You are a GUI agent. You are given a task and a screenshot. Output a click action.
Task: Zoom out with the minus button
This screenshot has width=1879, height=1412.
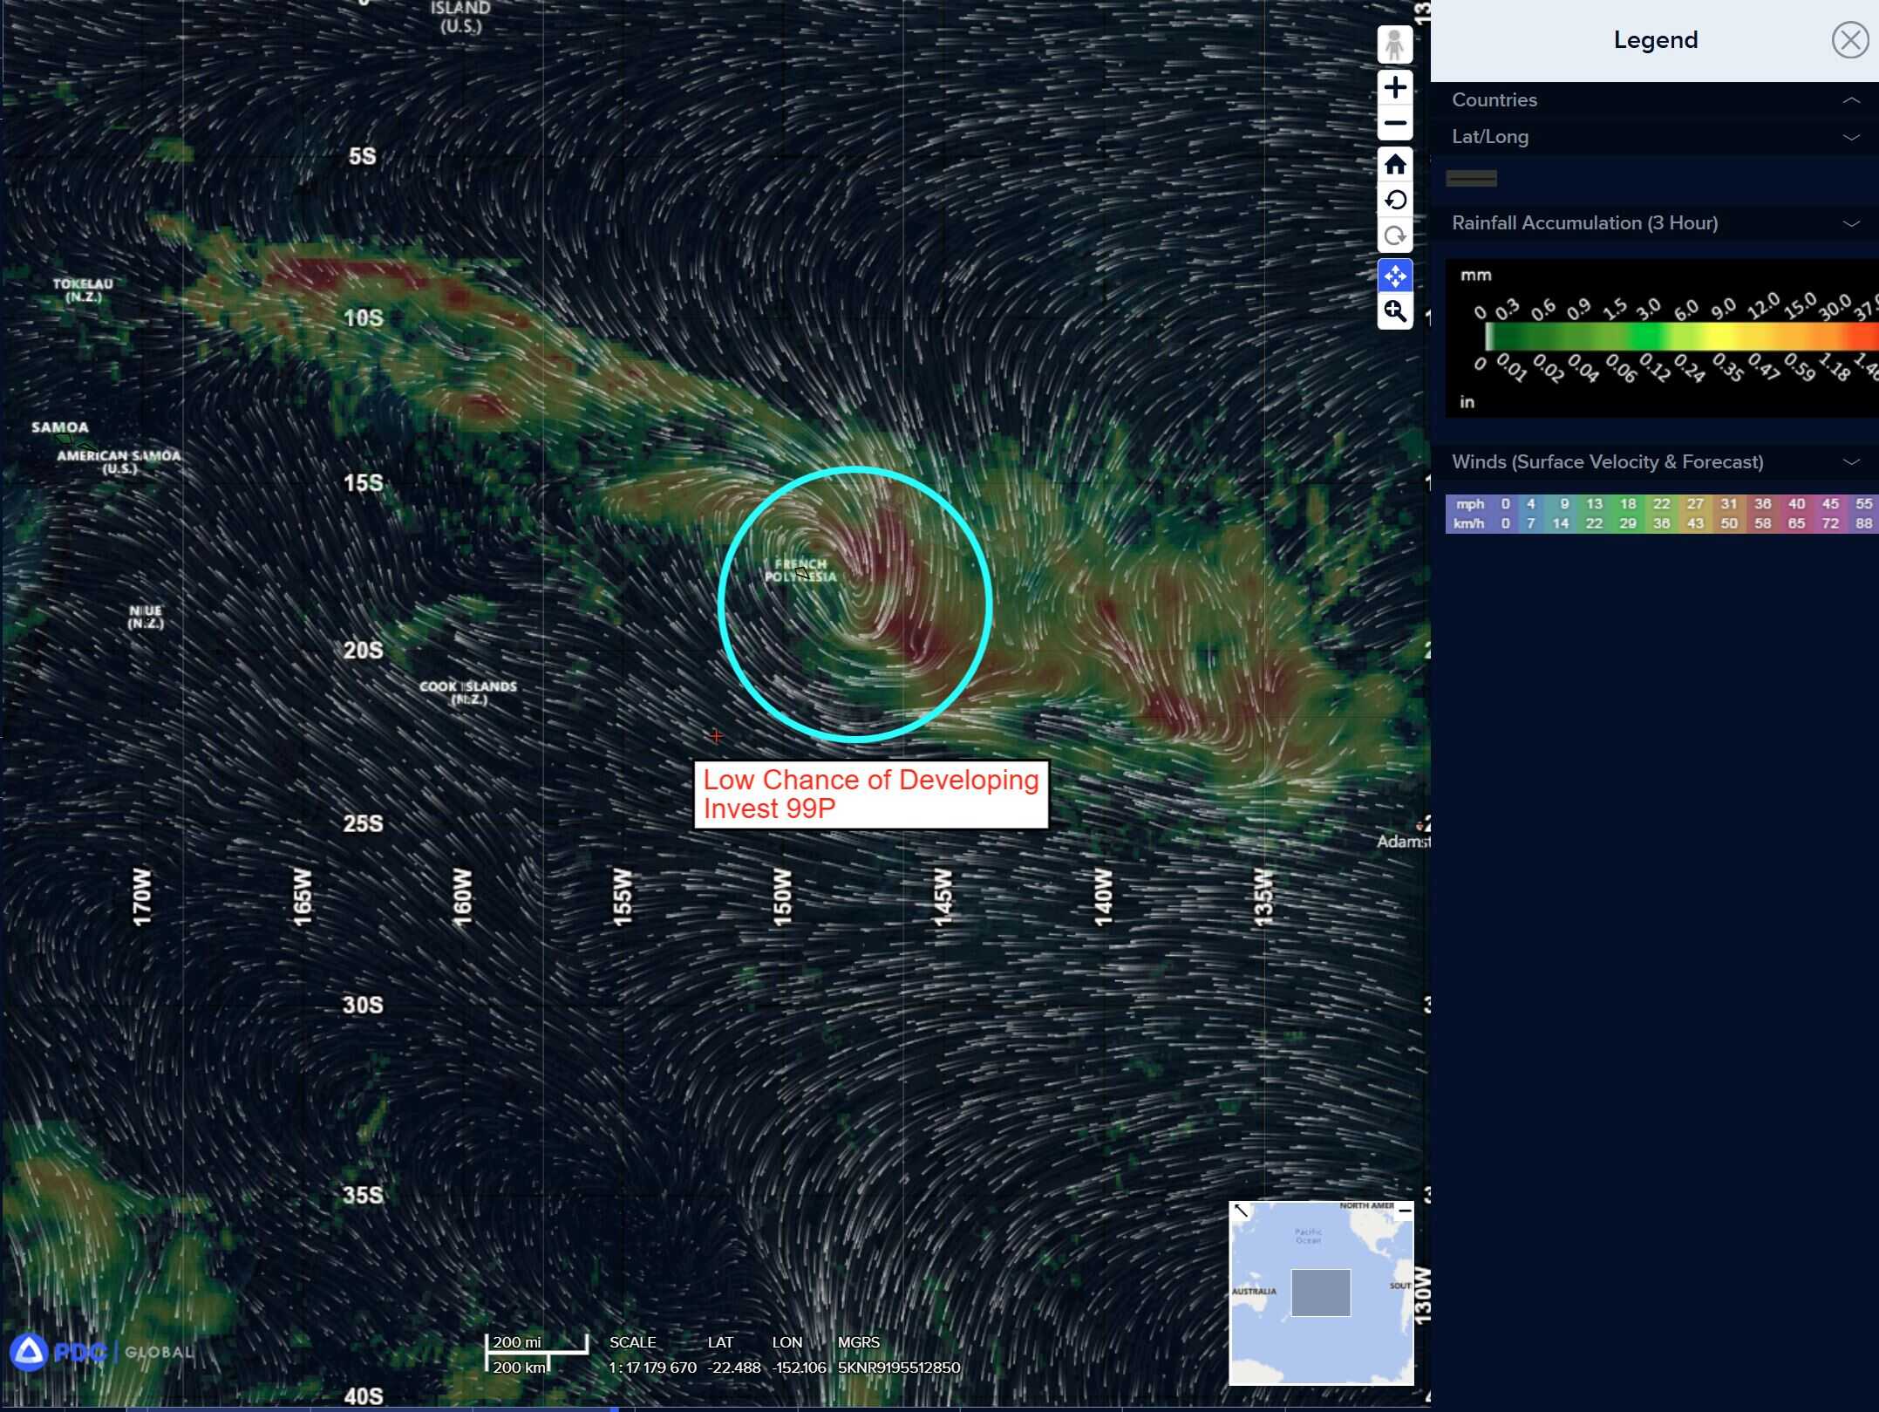click(1394, 123)
